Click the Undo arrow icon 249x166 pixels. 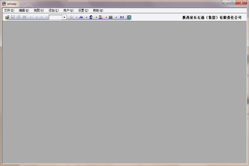[31, 17]
